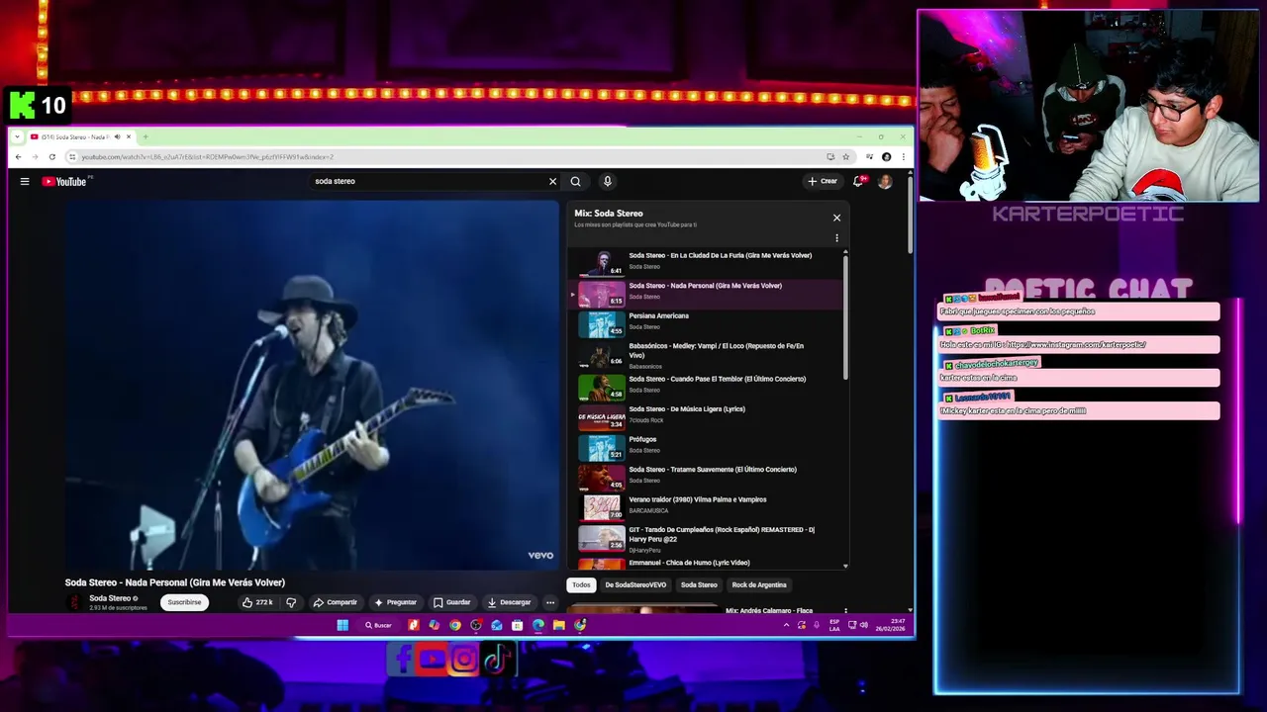Play Persiana Americana from the mix
1267x712 pixels.
tap(708, 322)
